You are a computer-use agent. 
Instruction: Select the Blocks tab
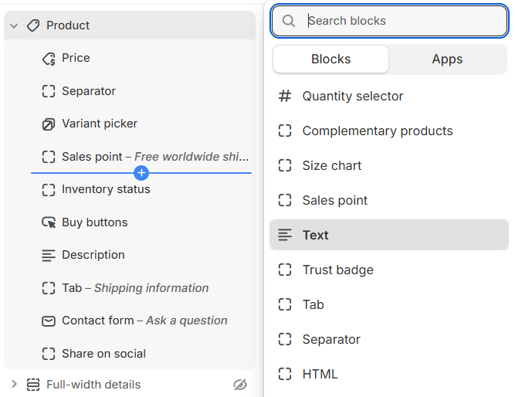coord(330,59)
